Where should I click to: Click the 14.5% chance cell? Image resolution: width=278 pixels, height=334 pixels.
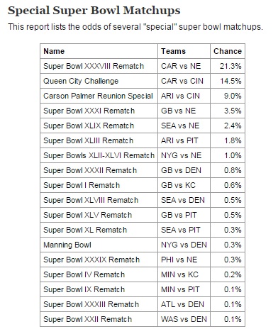228,81
